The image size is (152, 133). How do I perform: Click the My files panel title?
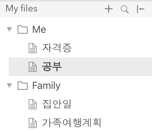pos(21,9)
